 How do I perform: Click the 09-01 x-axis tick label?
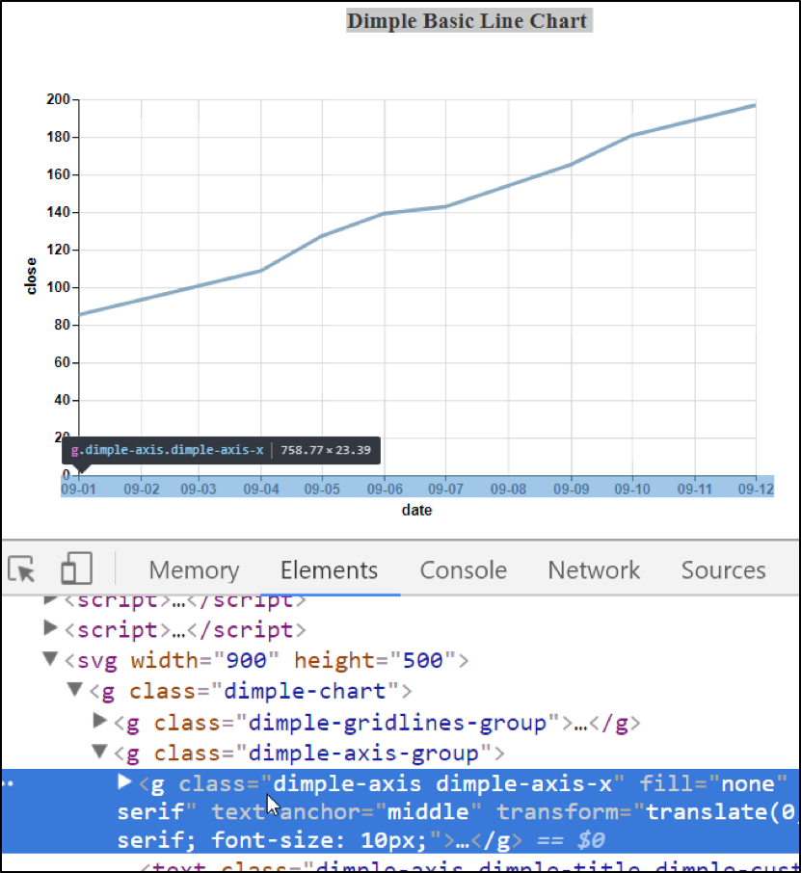coord(78,489)
